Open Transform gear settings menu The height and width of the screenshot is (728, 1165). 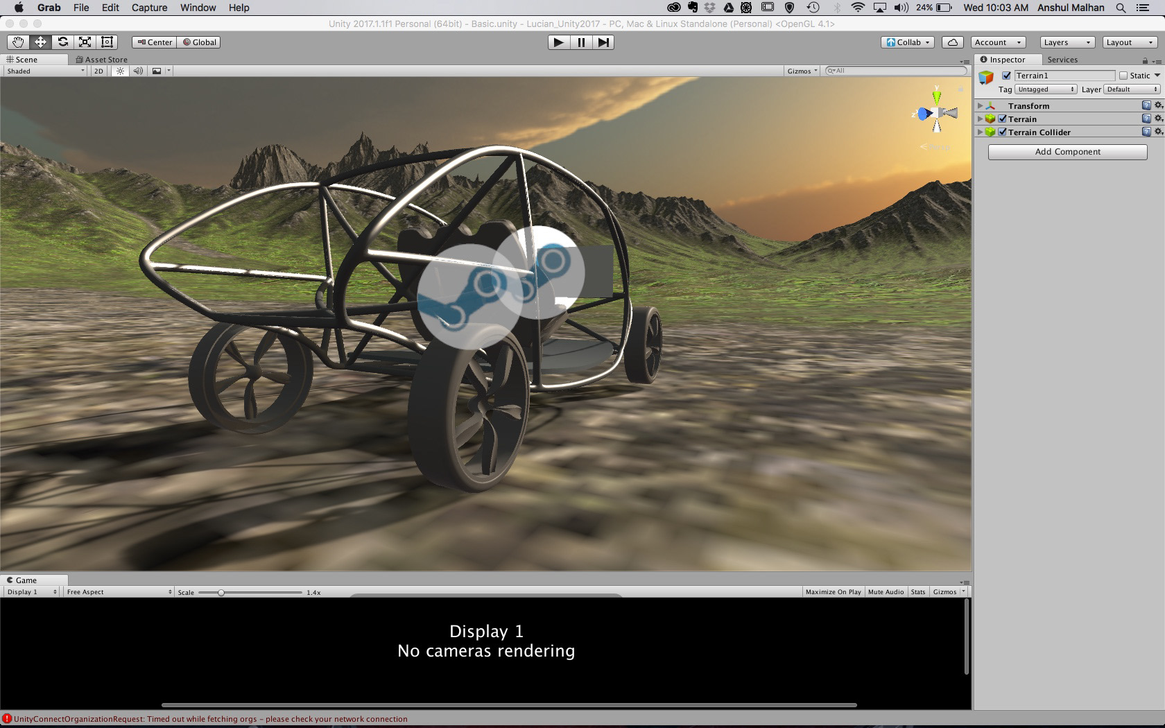click(x=1158, y=105)
